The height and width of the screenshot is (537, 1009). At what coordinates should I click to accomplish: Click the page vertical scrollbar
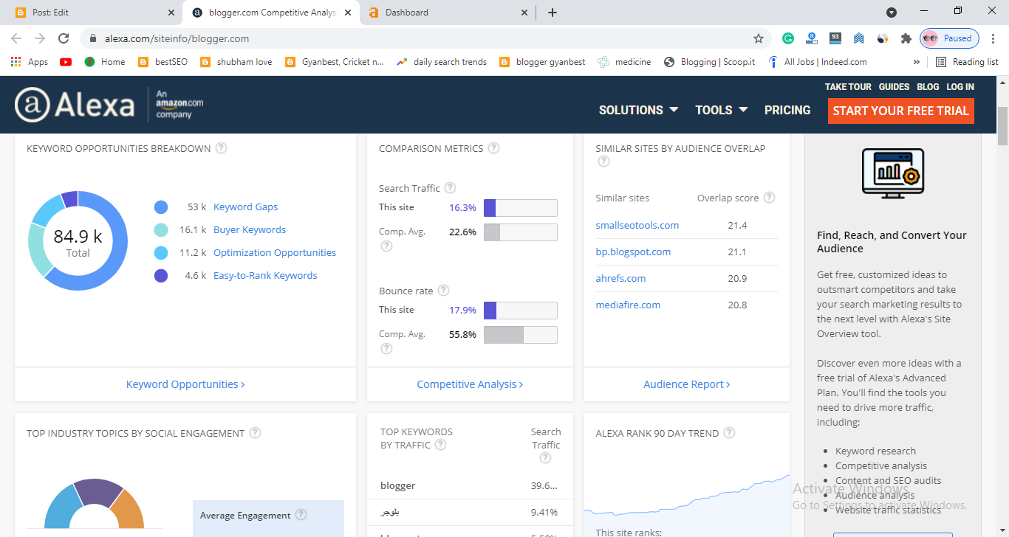(1002, 125)
